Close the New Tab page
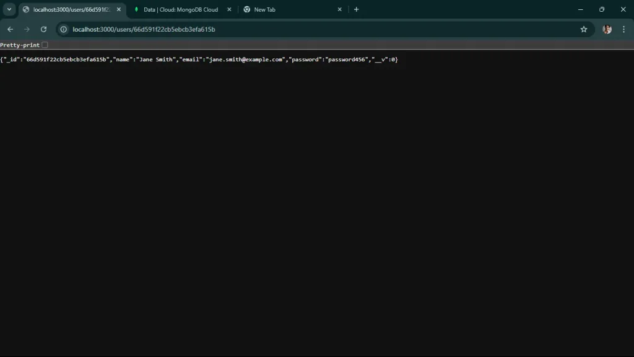The height and width of the screenshot is (357, 634). (339, 9)
